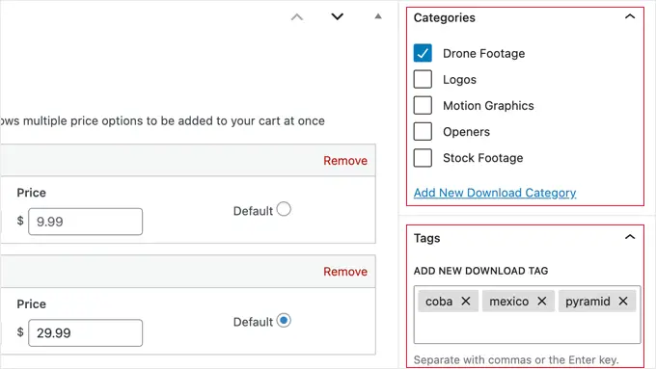Remove the 29.99 price option
Image resolution: width=656 pixels, height=369 pixels.
345,272
